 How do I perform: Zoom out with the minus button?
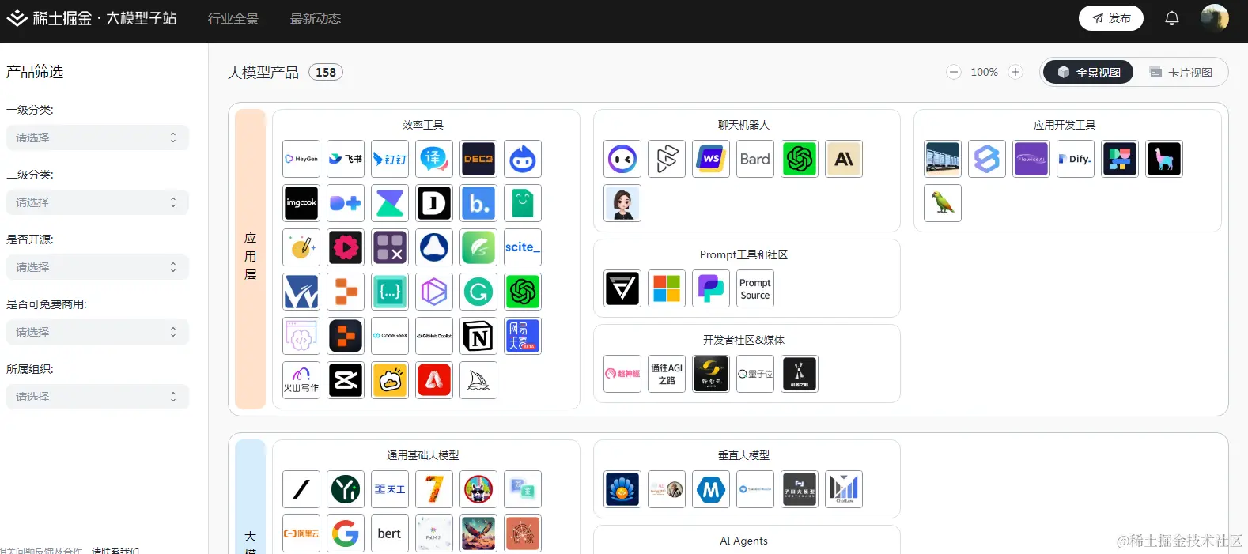pos(954,72)
